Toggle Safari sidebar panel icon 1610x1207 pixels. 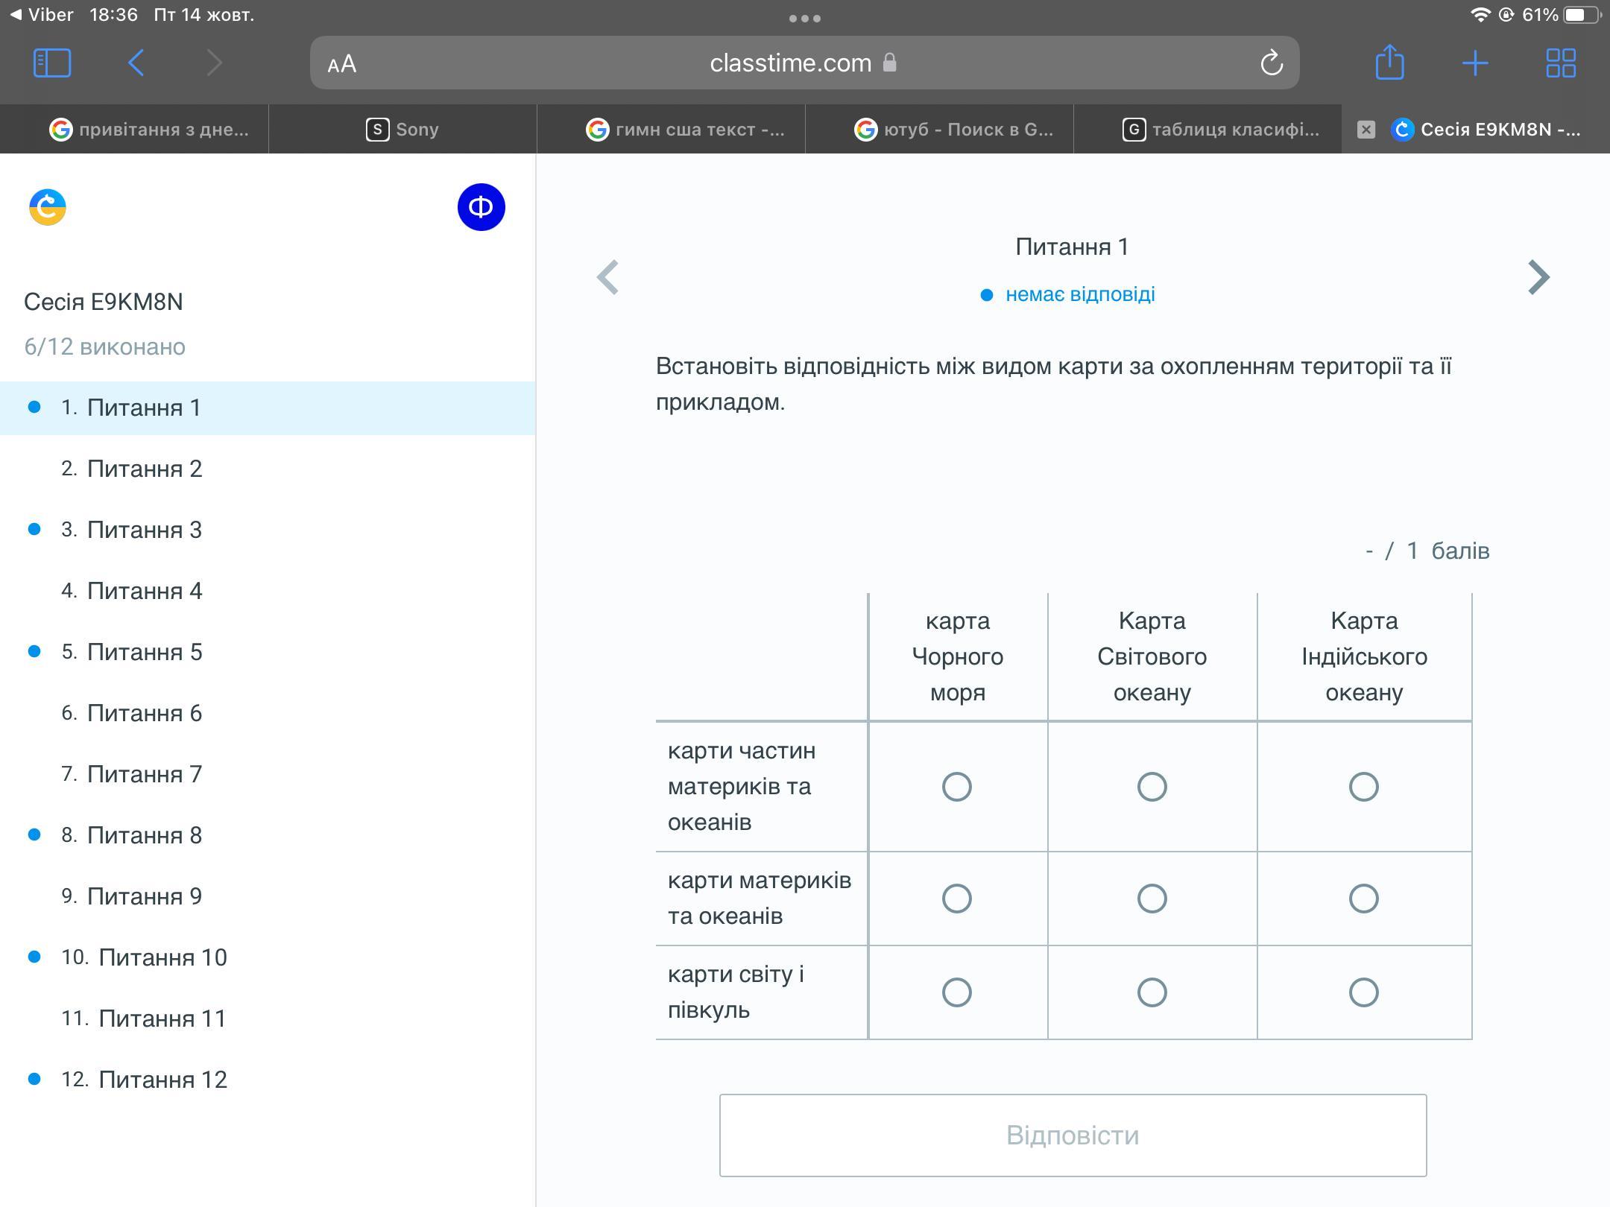click(52, 63)
